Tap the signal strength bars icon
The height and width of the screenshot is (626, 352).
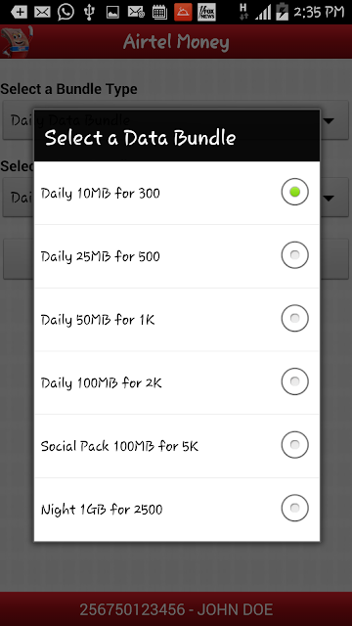click(x=262, y=13)
